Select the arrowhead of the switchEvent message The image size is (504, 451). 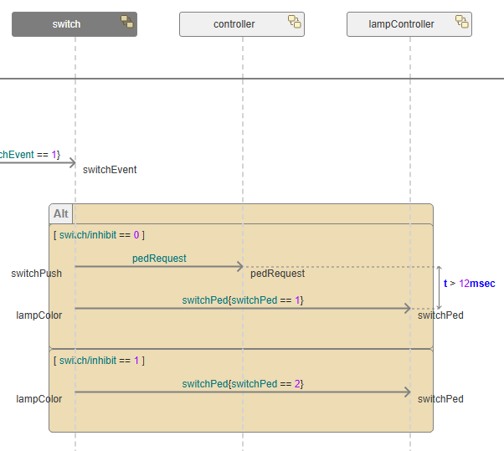pyautogui.click(x=73, y=162)
